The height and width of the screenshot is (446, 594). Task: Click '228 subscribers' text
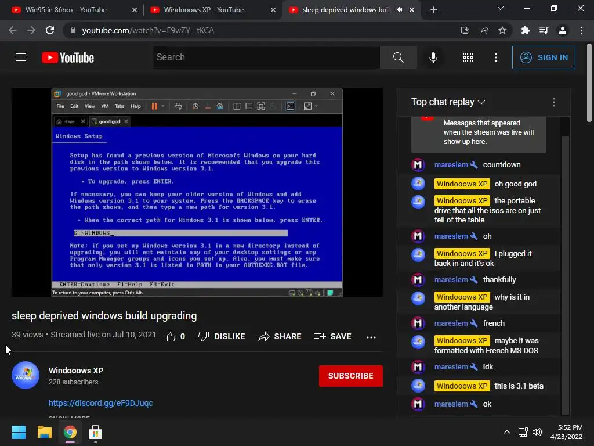(x=74, y=382)
